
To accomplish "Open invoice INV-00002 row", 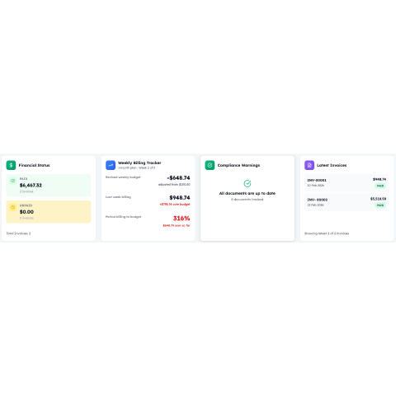I will pyautogui.click(x=346, y=202).
